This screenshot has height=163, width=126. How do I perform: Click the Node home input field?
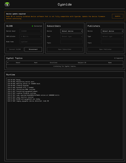click(x=31, y=42)
